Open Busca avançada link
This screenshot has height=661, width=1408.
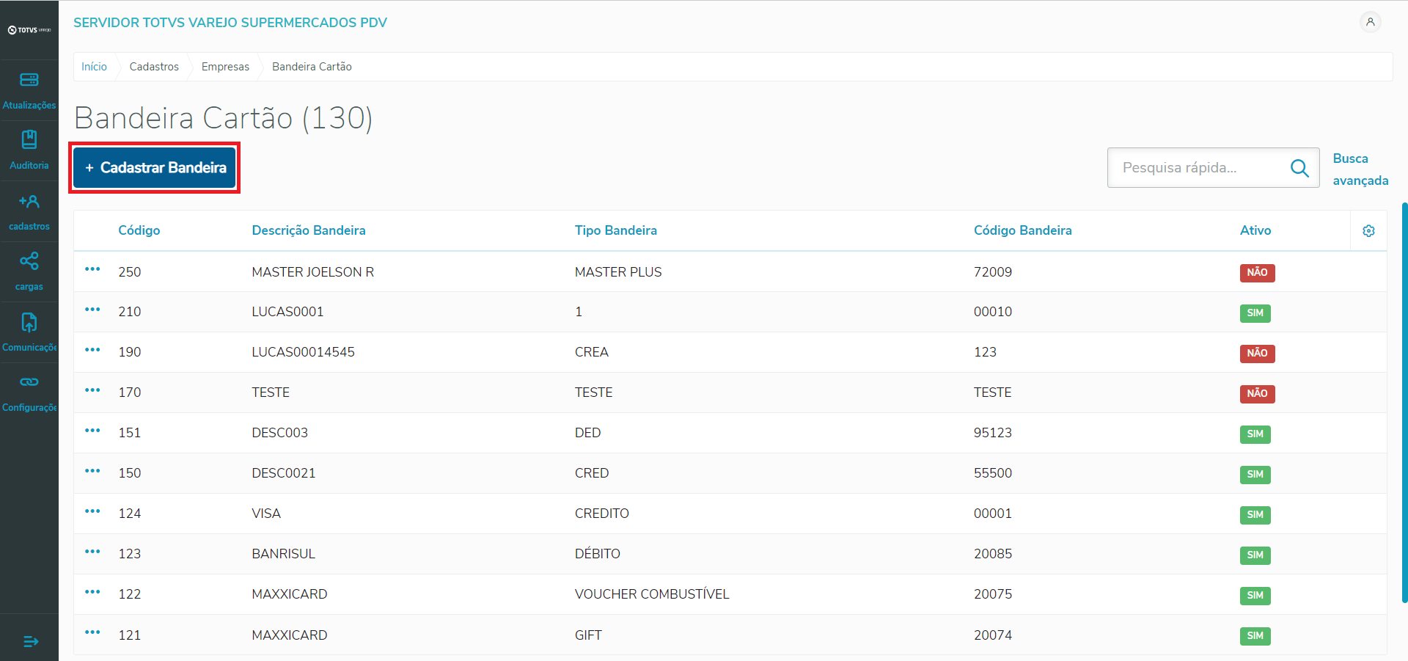(1360, 169)
